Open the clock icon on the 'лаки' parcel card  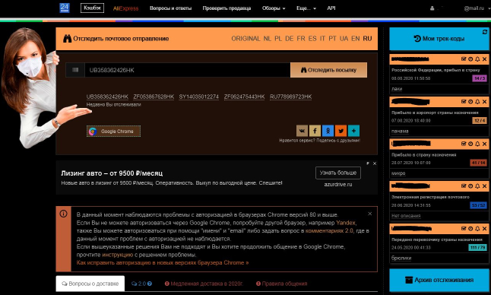(x=470, y=59)
